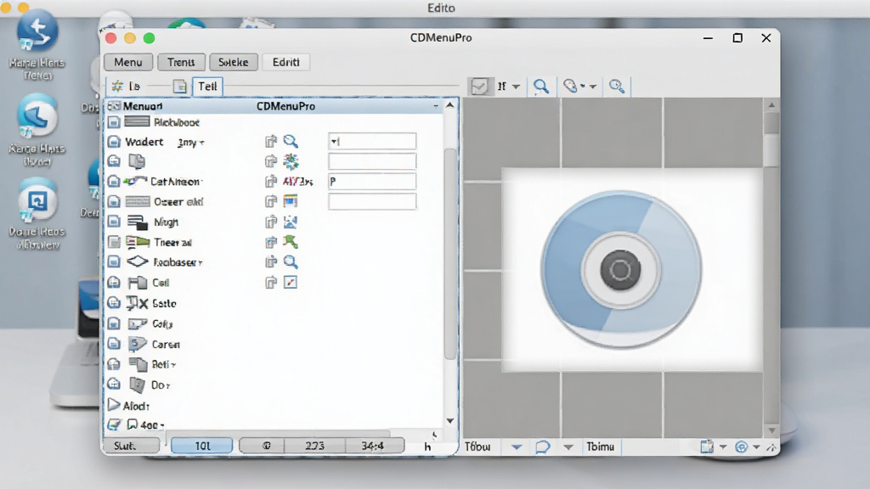Click the document icon beside the Tell tab
This screenshot has width=870, height=489.
179,86
